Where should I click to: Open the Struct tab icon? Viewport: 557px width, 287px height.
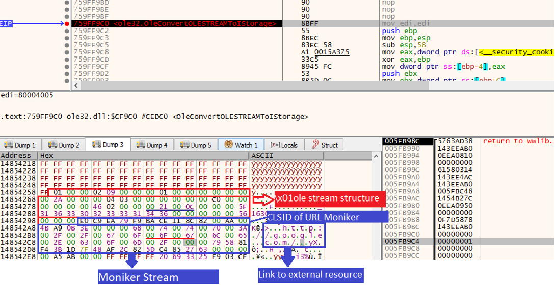click(315, 145)
